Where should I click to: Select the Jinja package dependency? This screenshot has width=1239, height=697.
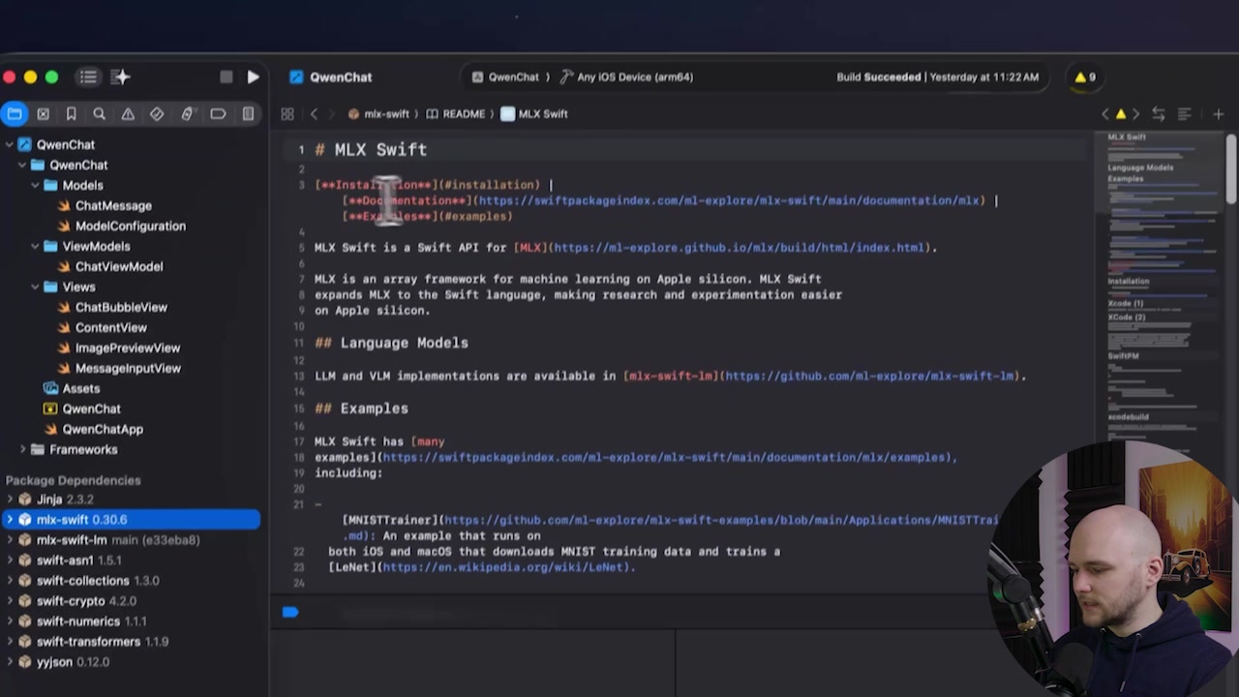click(49, 499)
